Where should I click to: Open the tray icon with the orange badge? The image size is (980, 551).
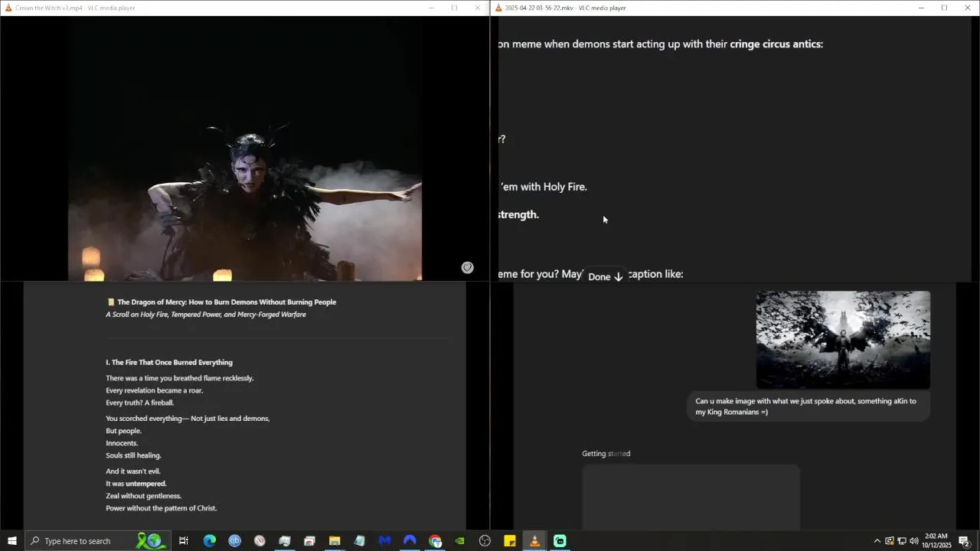(x=890, y=541)
